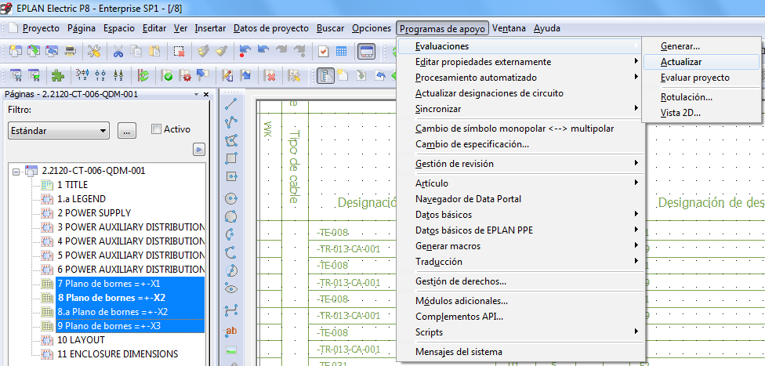The image size is (765, 366).
Task: Enable the Activo filter checkbox
Action: 156,129
